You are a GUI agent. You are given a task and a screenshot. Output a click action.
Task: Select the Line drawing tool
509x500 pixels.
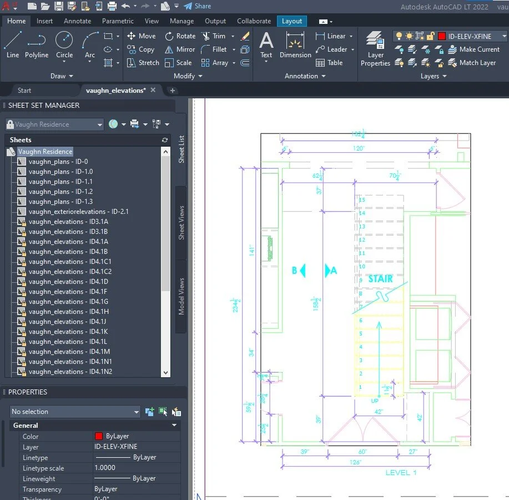click(x=12, y=44)
